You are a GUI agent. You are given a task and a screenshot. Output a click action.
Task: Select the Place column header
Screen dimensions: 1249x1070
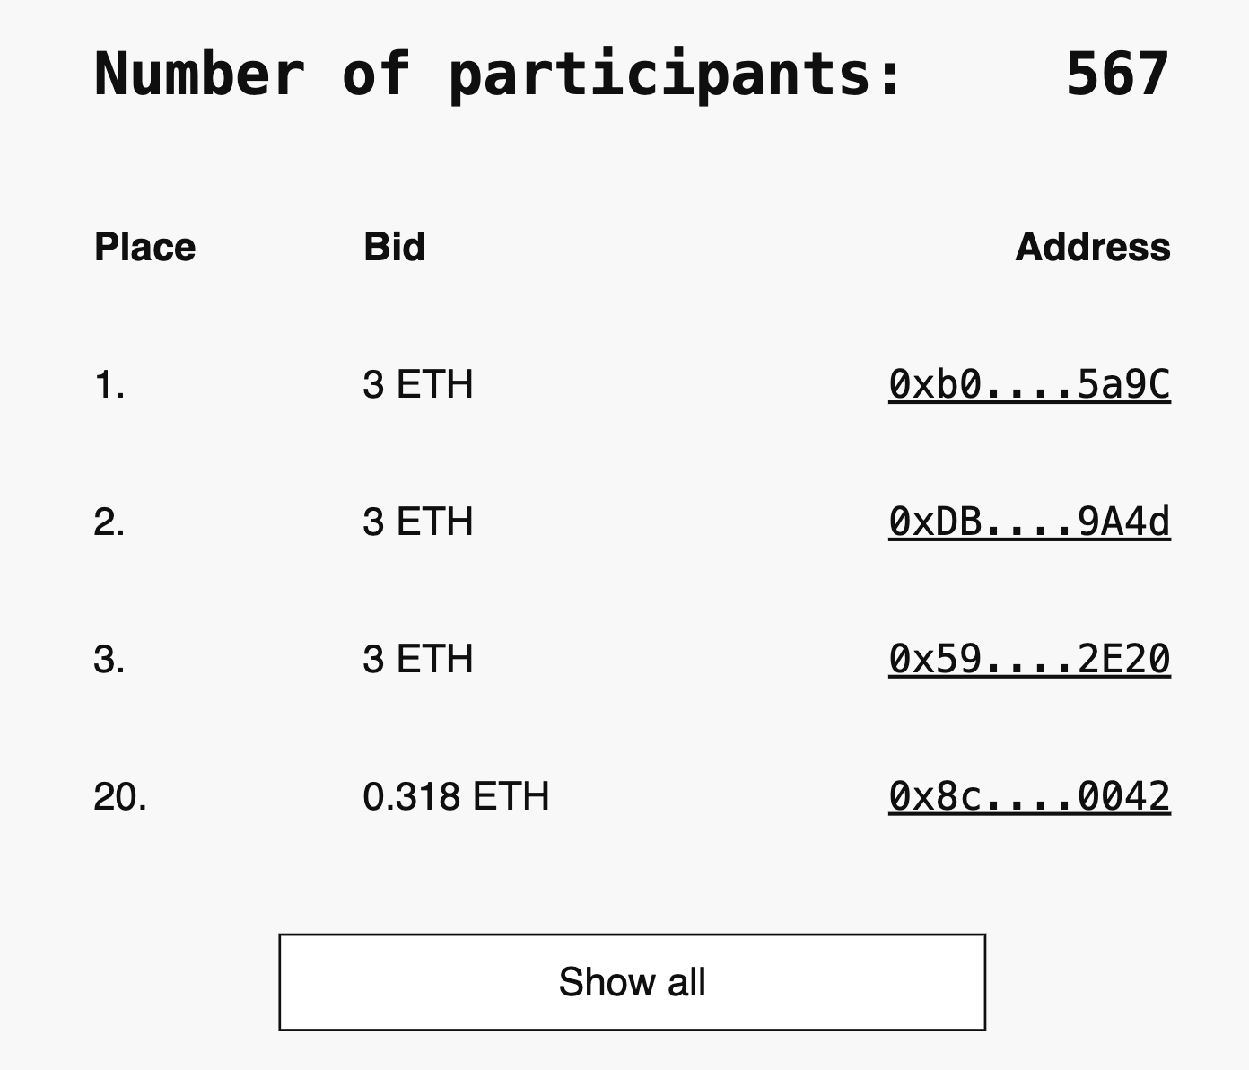point(144,248)
